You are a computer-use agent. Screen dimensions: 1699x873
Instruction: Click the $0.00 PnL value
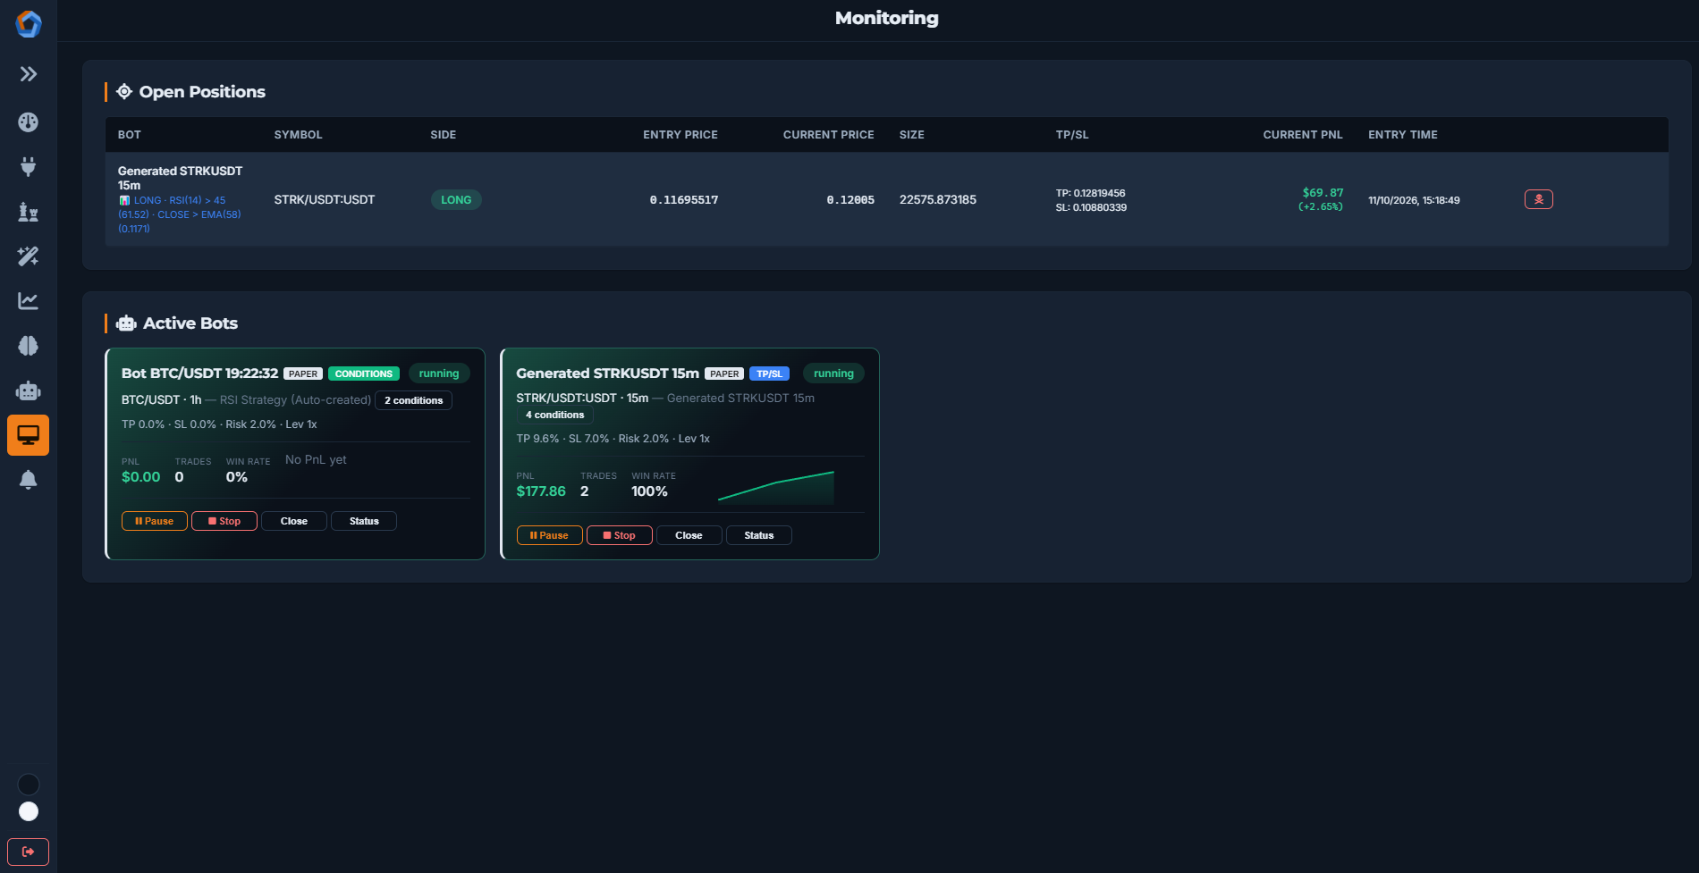[x=141, y=477]
